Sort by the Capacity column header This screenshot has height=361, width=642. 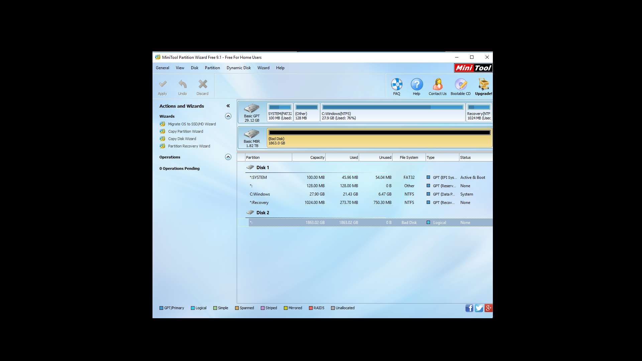[x=309, y=157]
